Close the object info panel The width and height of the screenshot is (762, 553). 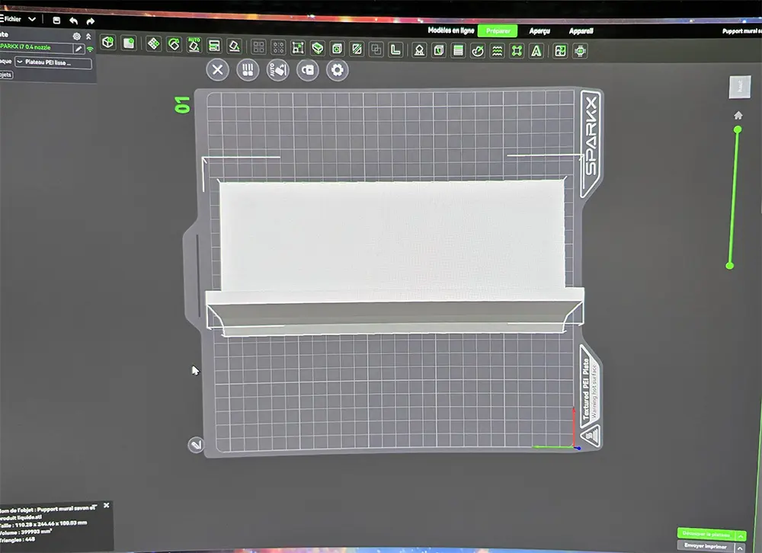pos(107,505)
